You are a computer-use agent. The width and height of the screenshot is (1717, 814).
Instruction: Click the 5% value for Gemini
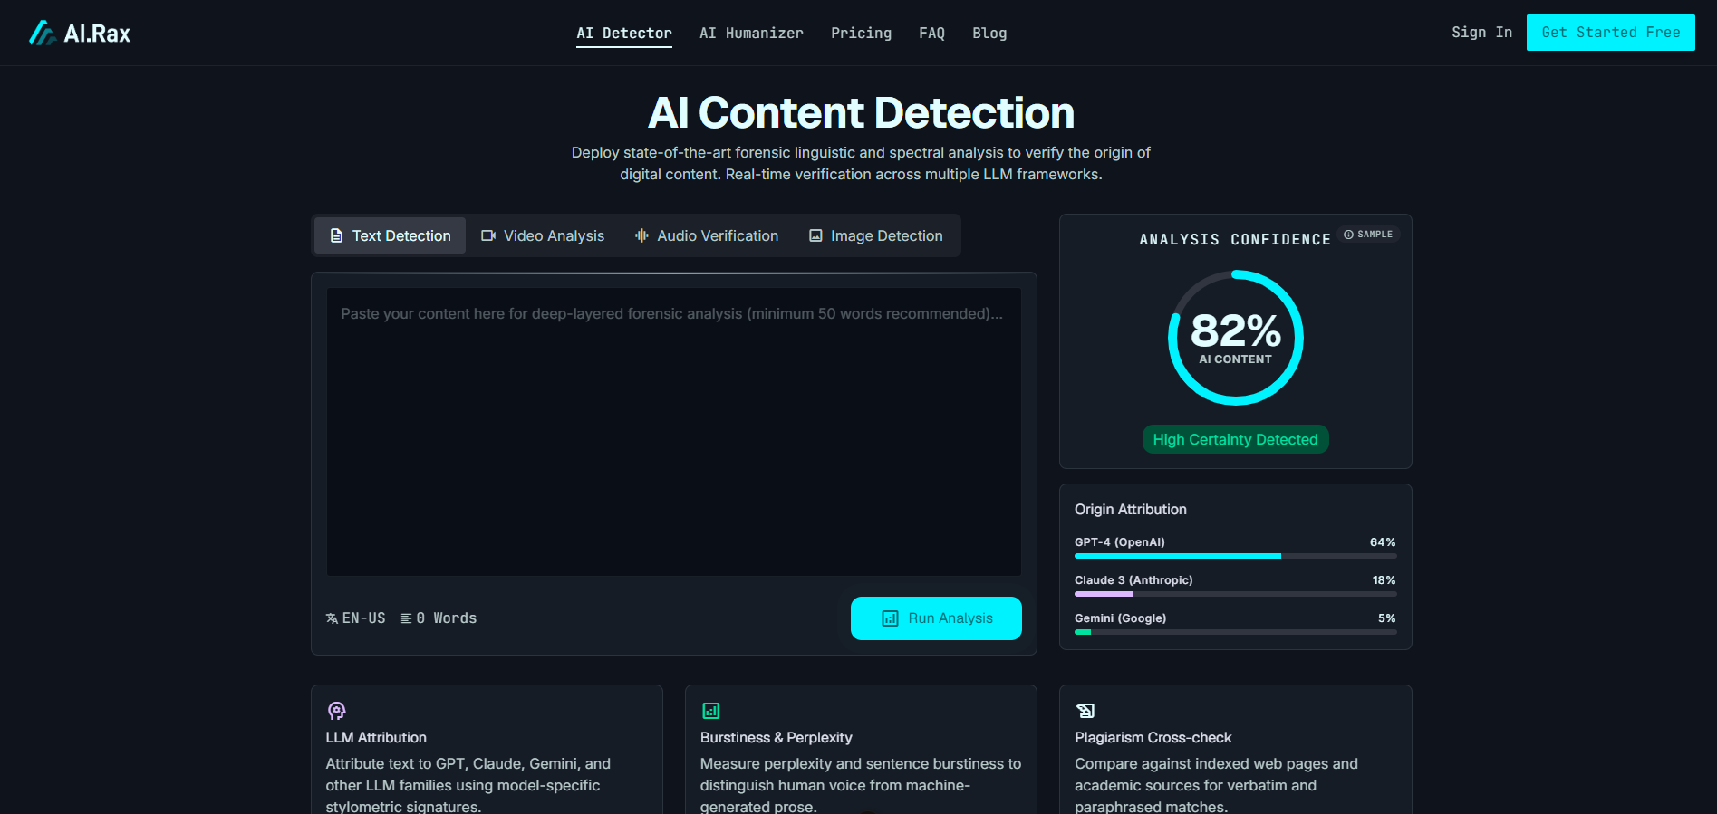pos(1387,618)
